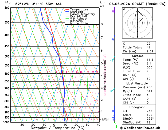168x130 pixels.
Task: Click the cyan wind barb near 500 hPa
Action: coord(113,59)
